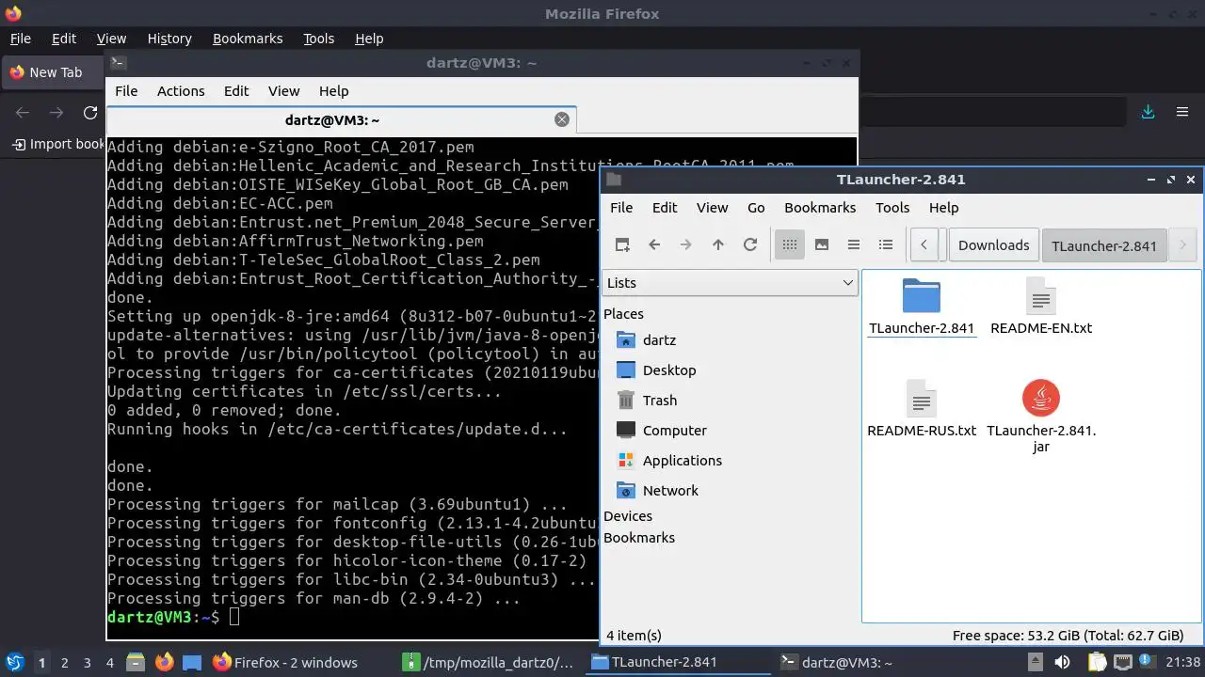Switch to virtual desktop 3
The height and width of the screenshot is (677, 1205).
(x=87, y=663)
